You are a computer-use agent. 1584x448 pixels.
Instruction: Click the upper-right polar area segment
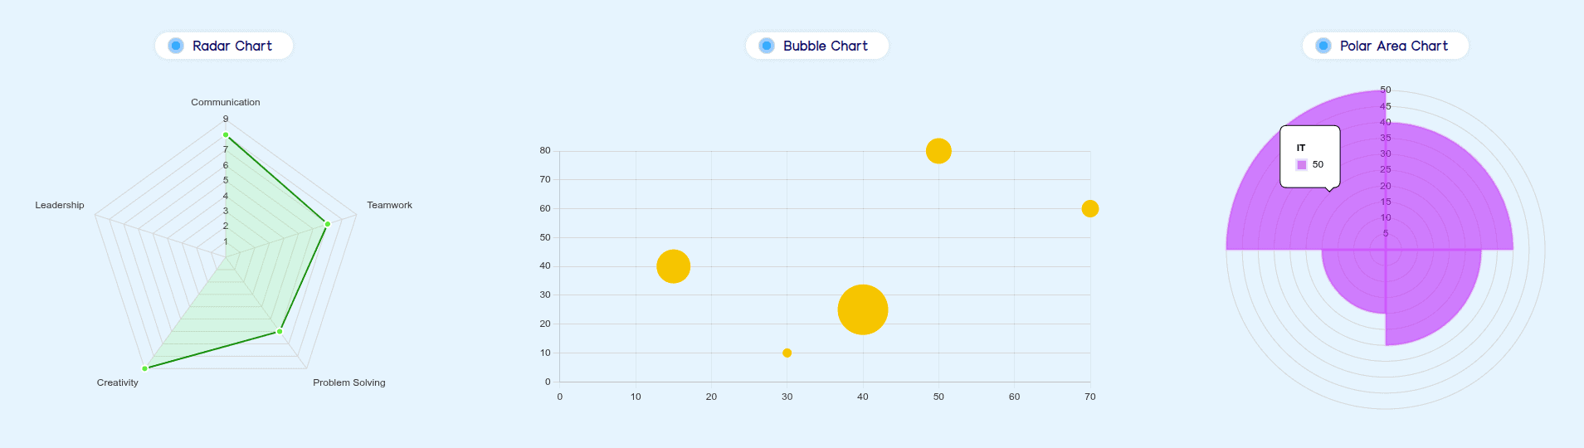tap(1444, 191)
